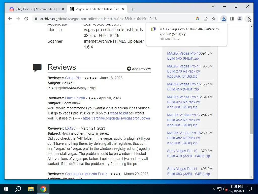Click the scrollbar down arrow
Screen dimensions: 258x194
point(251,177)
